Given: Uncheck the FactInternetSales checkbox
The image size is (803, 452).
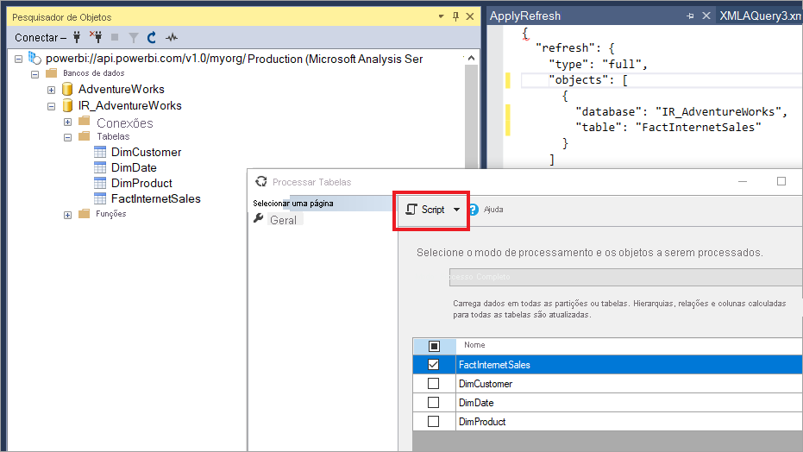Looking at the screenshot, I should (433, 365).
